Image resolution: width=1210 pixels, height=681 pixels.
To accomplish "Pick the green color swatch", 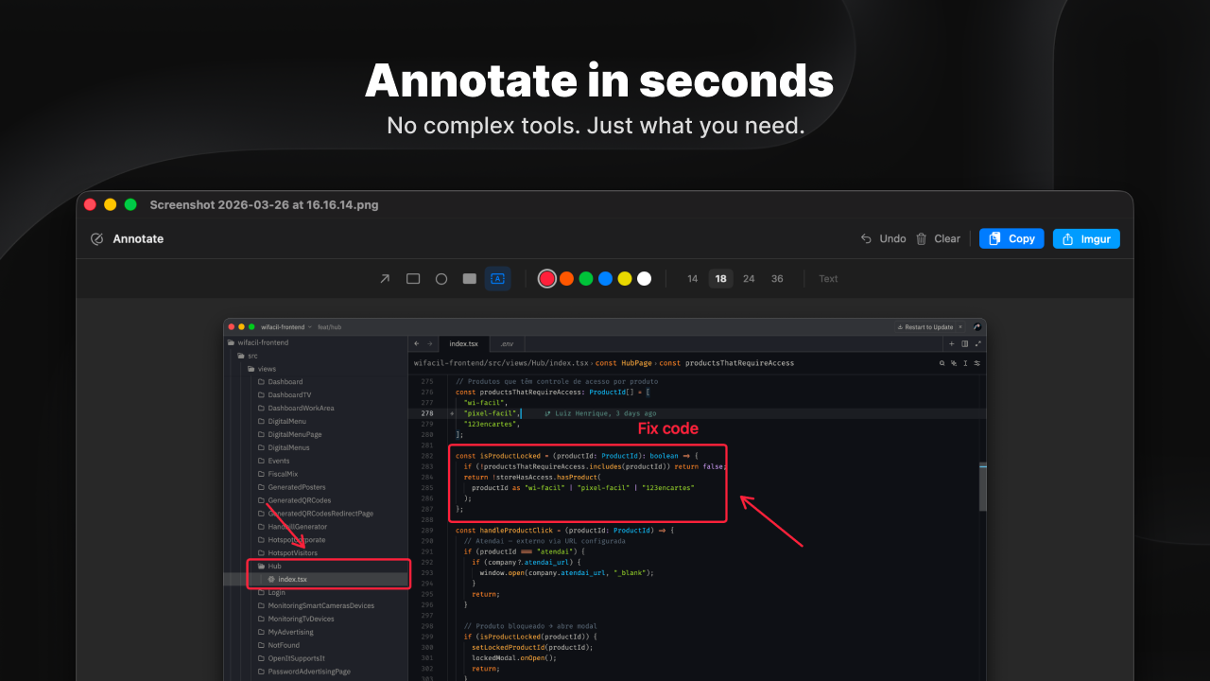I will click(x=586, y=279).
